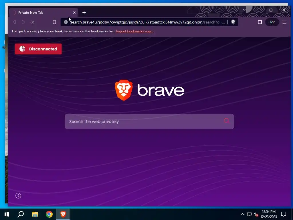The width and height of the screenshot is (293, 220).
Task: Open the Tor profile button
Action: click(272, 22)
